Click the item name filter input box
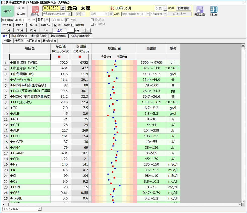The height and width of the screenshot is (213, 247). pyautogui.click(x=30, y=57)
